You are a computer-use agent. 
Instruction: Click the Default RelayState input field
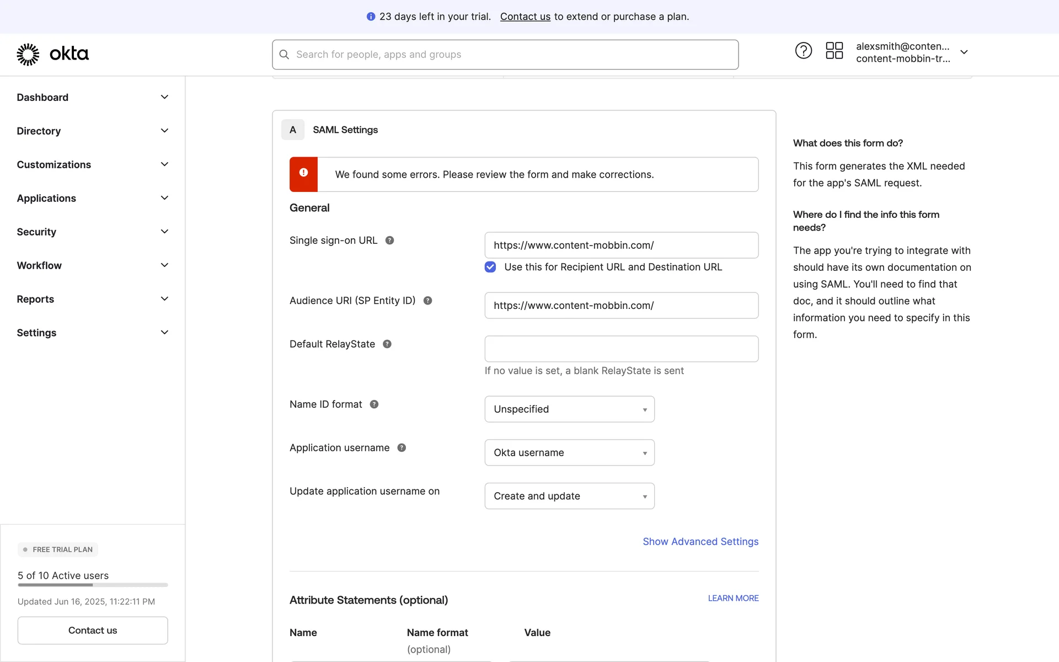click(621, 349)
